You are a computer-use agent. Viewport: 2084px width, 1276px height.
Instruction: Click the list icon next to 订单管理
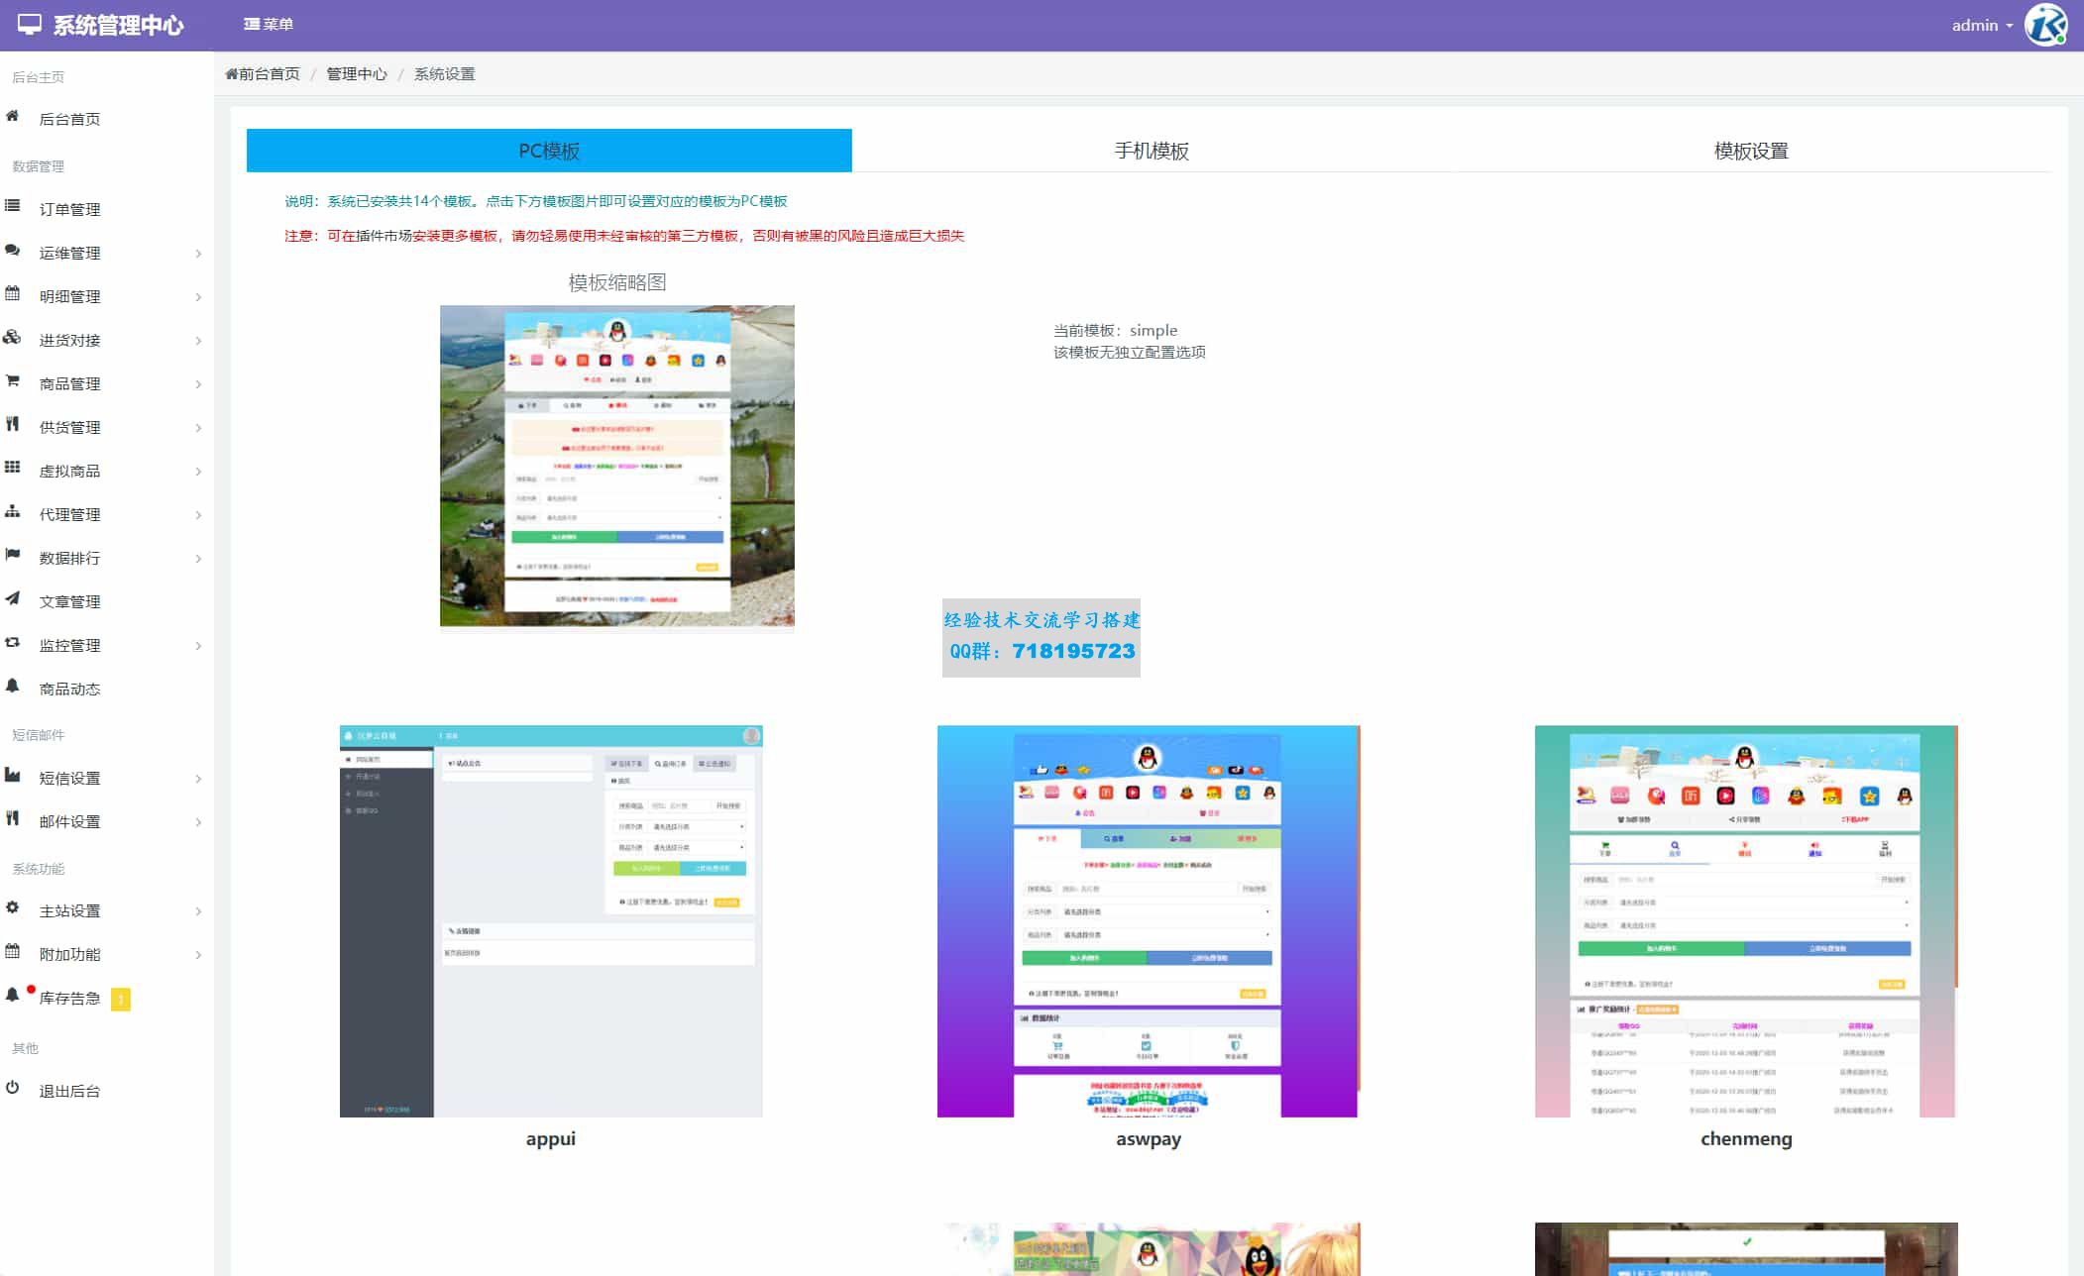13,207
